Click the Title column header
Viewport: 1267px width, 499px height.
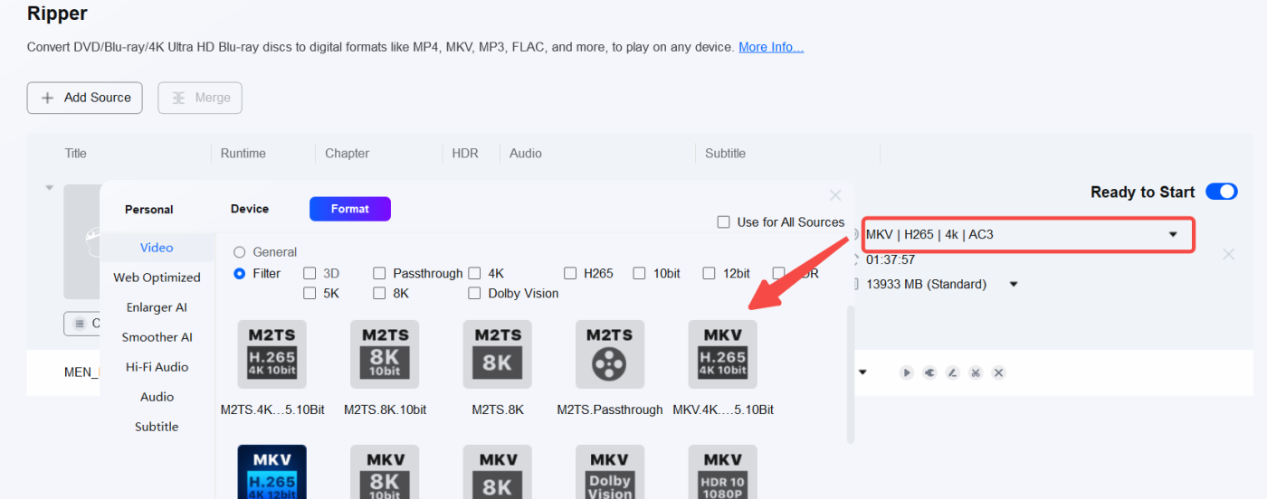76,154
